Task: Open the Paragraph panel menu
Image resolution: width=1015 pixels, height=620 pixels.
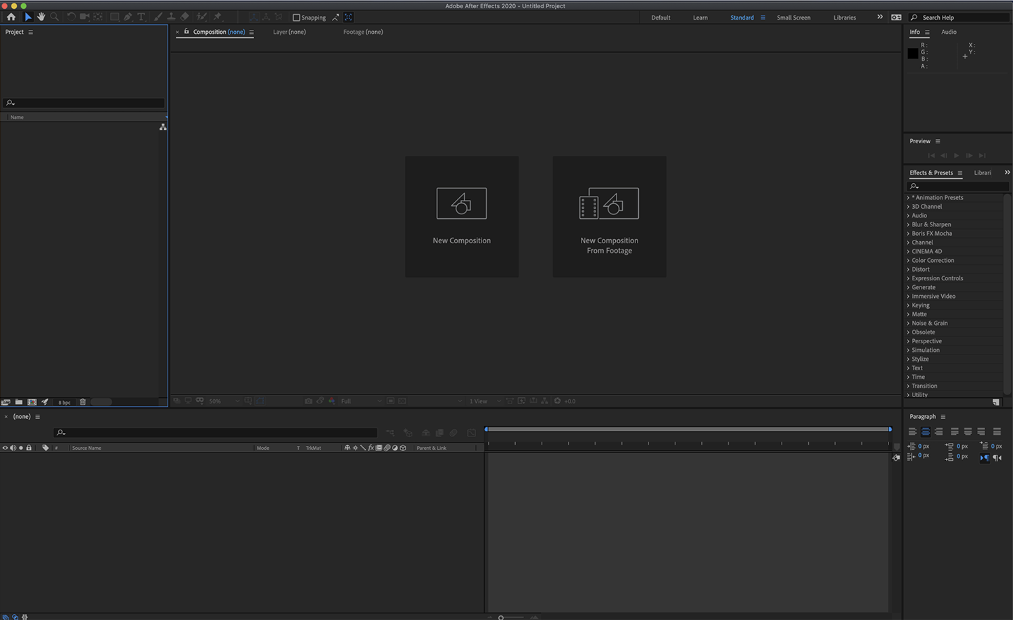Action: [943, 417]
